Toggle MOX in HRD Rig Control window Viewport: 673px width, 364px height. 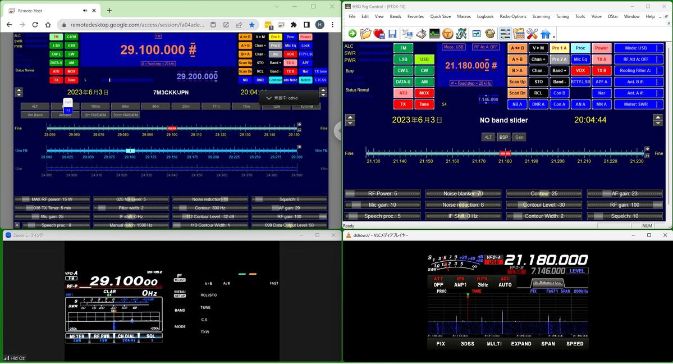(424, 93)
